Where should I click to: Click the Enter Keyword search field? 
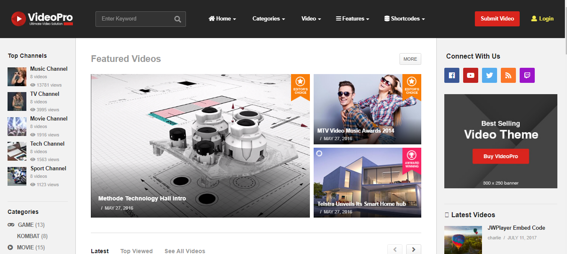[x=136, y=19]
